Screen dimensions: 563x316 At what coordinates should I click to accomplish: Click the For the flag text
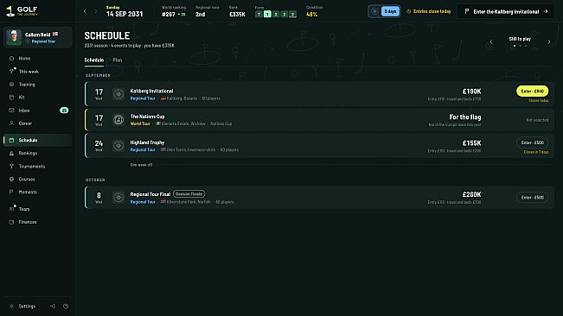coord(465,117)
